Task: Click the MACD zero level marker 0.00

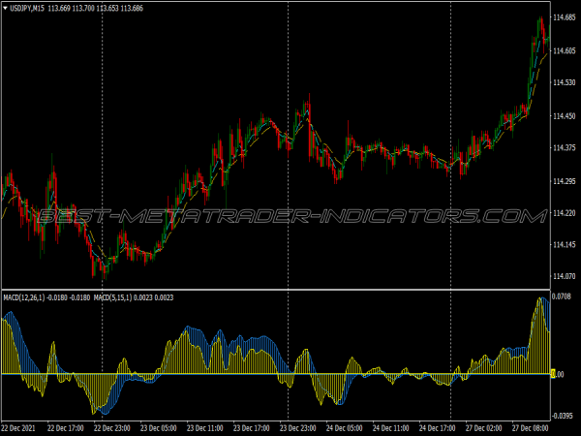Action: click(558, 374)
